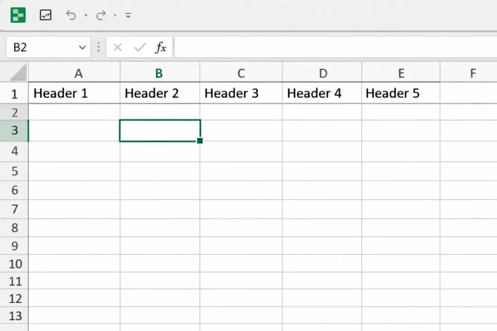Select column E header
Screen dimensions: 497x331
click(x=401, y=73)
